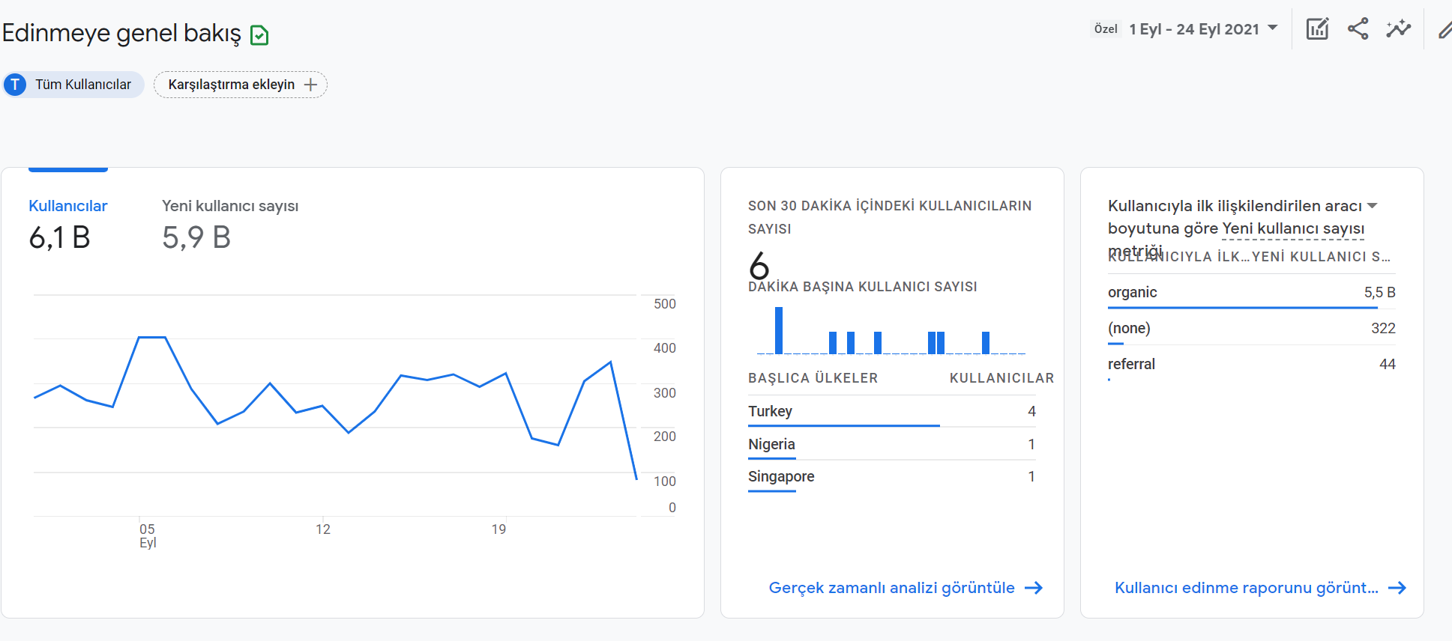Open Gerçek zamanlı analizi görüntüle link

[x=892, y=588]
